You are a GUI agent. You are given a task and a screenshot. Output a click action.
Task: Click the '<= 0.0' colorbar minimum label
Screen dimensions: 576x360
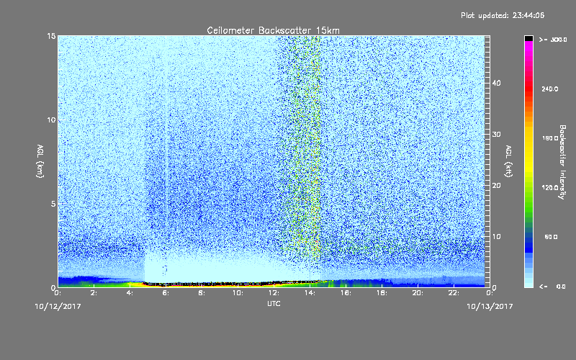tap(552, 287)
